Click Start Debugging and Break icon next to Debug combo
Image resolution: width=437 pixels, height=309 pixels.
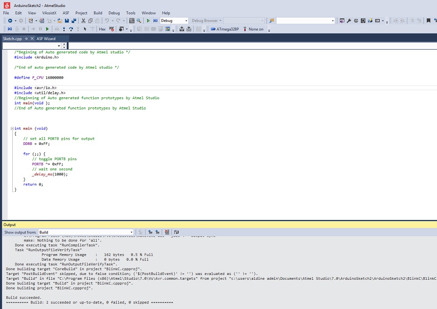(x=155, y=21)
